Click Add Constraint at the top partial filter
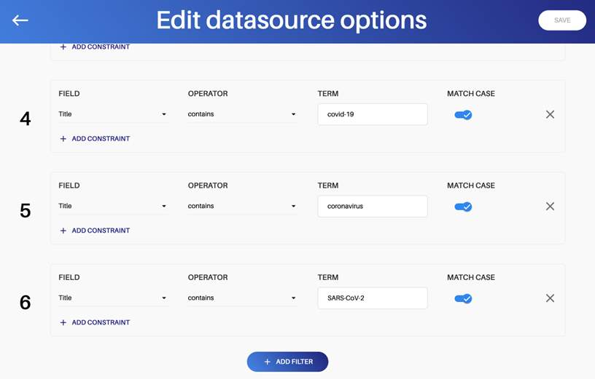This screenshot has height=379, width=595. (x=94, y=47)
